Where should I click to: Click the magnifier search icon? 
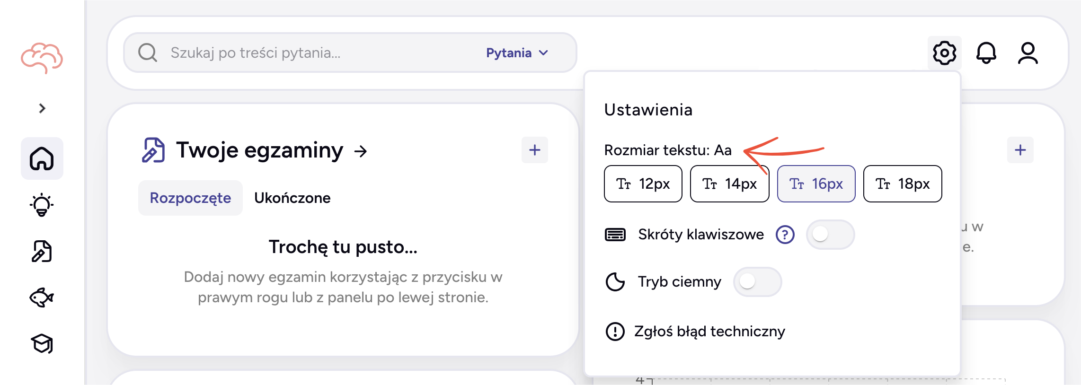[x=148, y=52]
